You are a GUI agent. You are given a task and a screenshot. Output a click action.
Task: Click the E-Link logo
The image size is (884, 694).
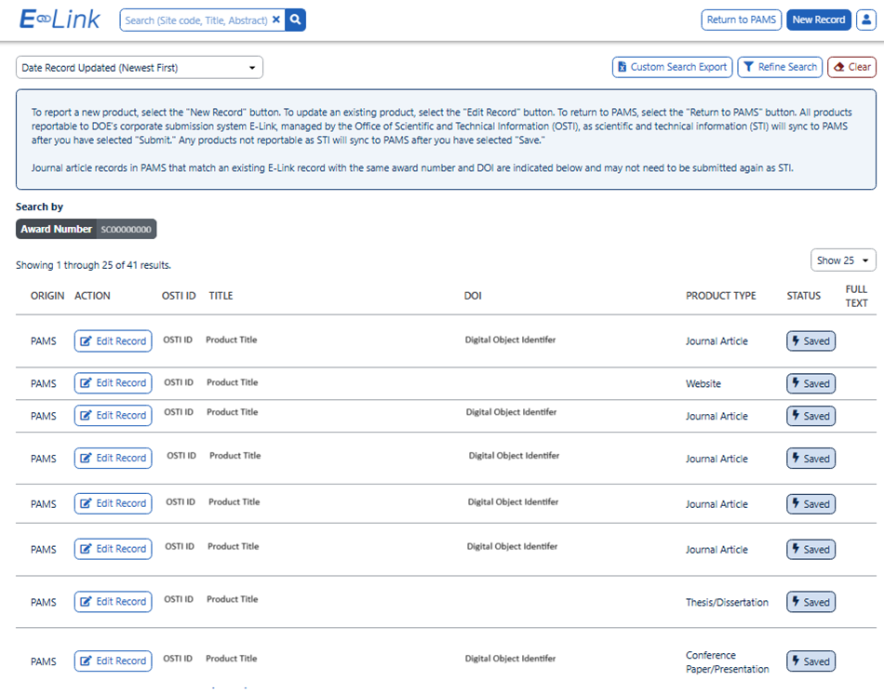(x=60, y=20)
